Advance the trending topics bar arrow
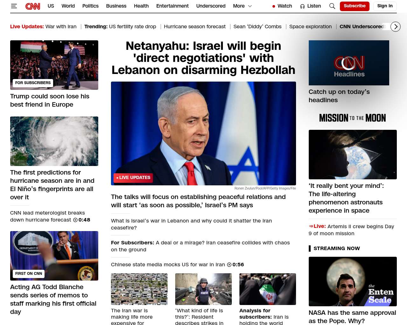The height and width of the screenshot is (325, 407). [396, 27]
